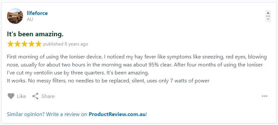
Task: Click the fifth gold rating star
Action: click(x=38, y=44)
